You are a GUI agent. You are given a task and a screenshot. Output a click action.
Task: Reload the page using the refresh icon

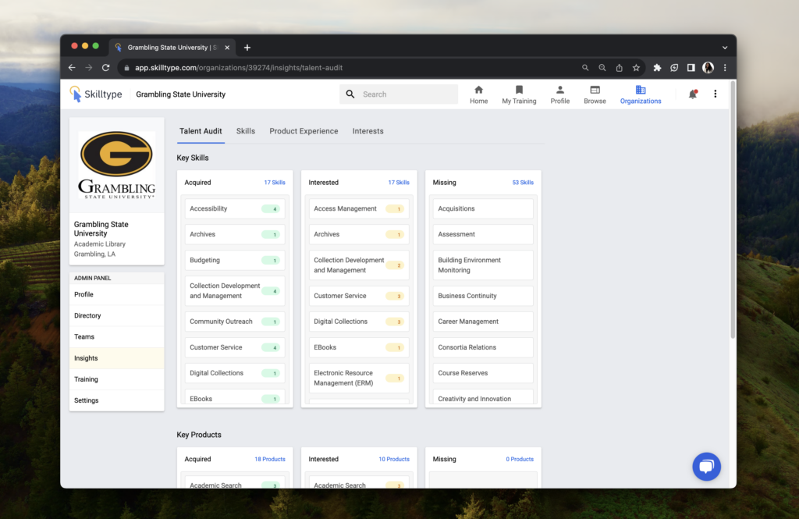tap(105, 68)
